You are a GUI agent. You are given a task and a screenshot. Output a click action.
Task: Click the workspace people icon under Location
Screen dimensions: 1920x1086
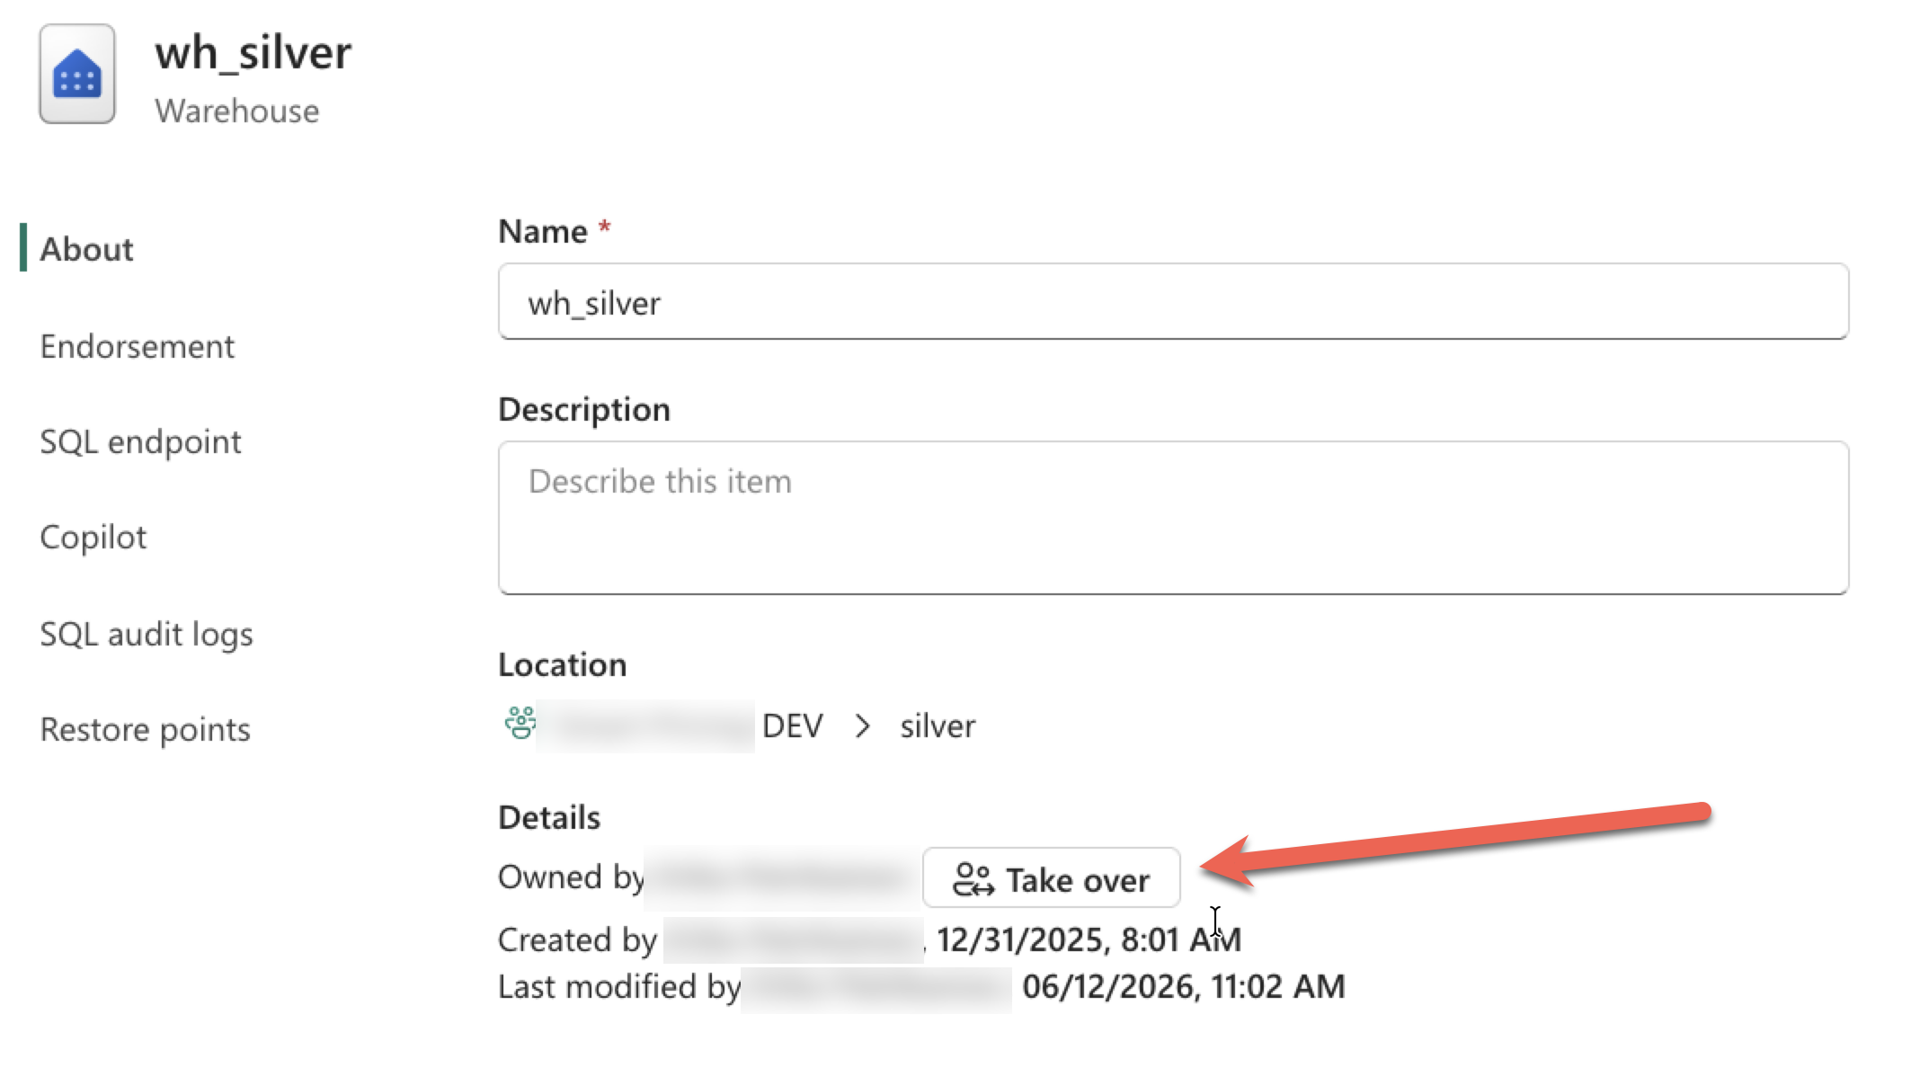[x=520, y=724]
